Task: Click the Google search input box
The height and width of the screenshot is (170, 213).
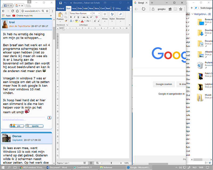Action: click(159, 72)
